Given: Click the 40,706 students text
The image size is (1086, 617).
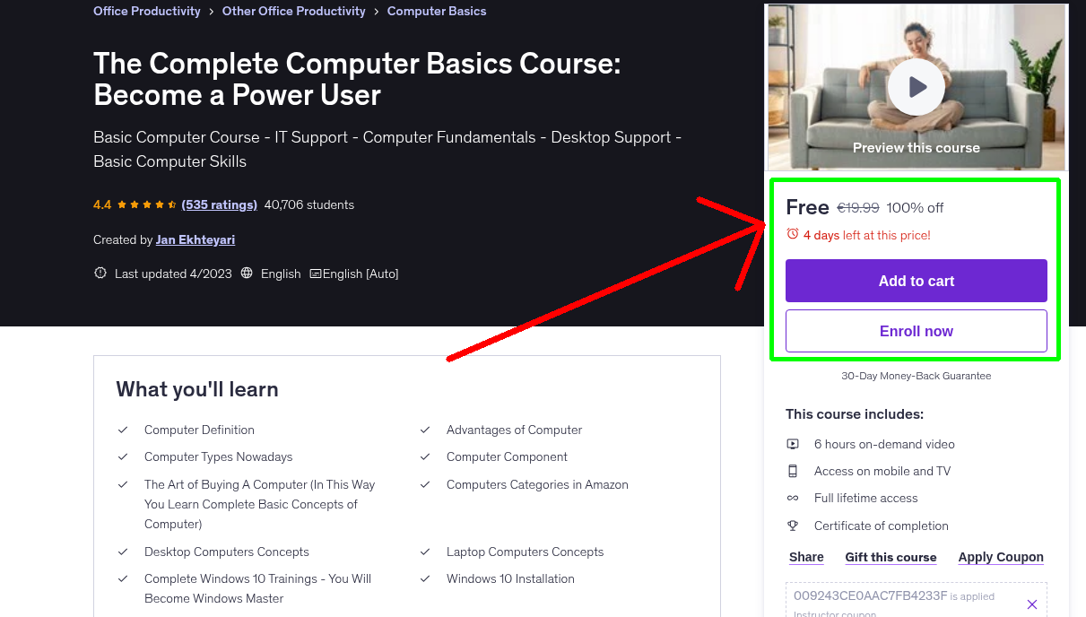Looking at the screenshot, I should tap(309, 204).
